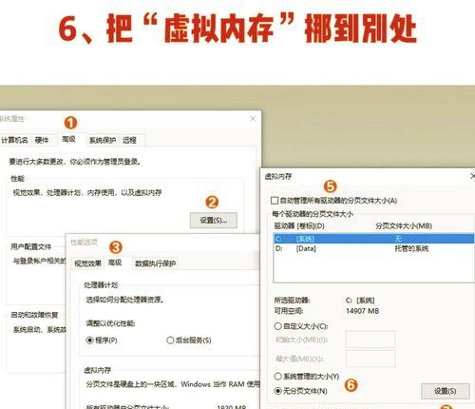Click orange step marker number 6
This screenshot has height=409, width=475.
coord(351,385)
